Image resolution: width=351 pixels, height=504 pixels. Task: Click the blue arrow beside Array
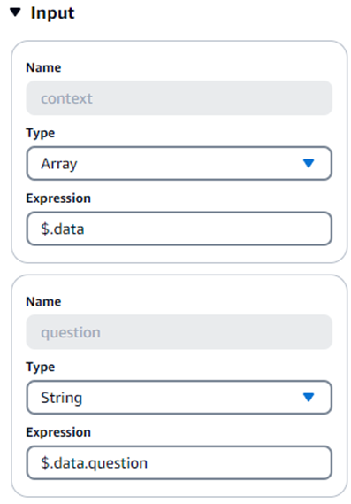pyautogui.click(x=309, y=163)
